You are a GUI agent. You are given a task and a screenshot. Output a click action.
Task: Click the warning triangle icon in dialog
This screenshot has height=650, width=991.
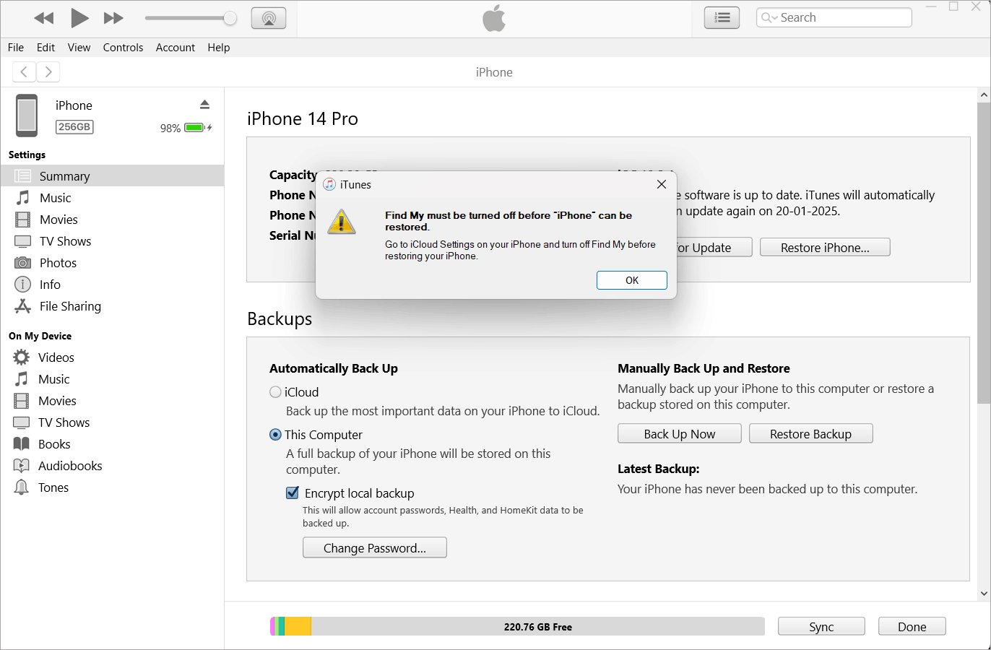pos(341,222)
